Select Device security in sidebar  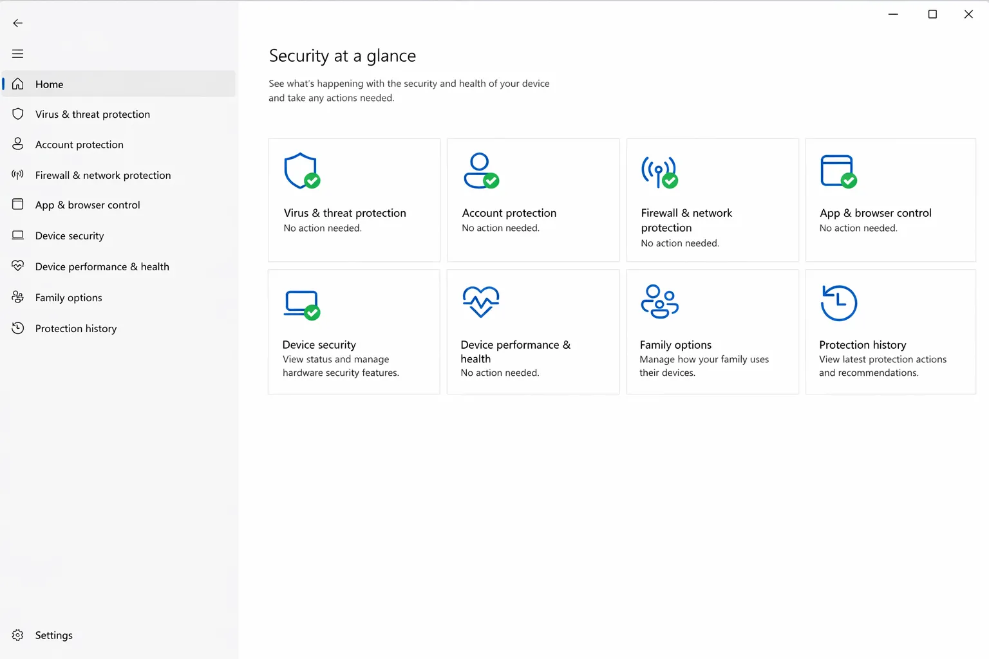pos(119,236)
